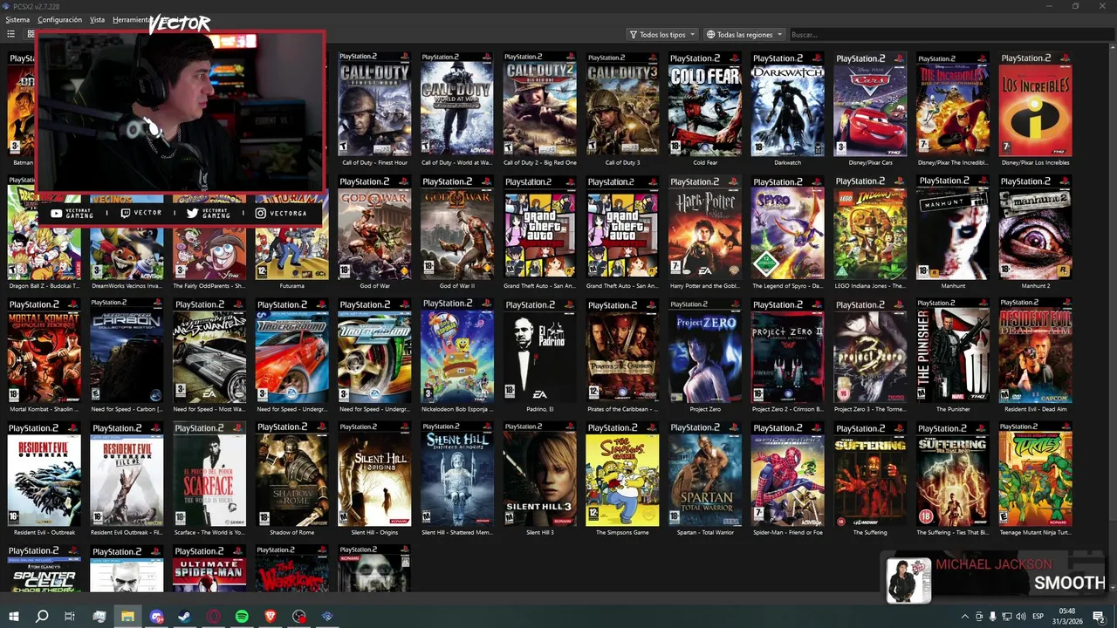Click the DreamWorks Vecinos Inva... title
The width and height of the screenshot is (1117, 628).
click(x=127, y=286)
